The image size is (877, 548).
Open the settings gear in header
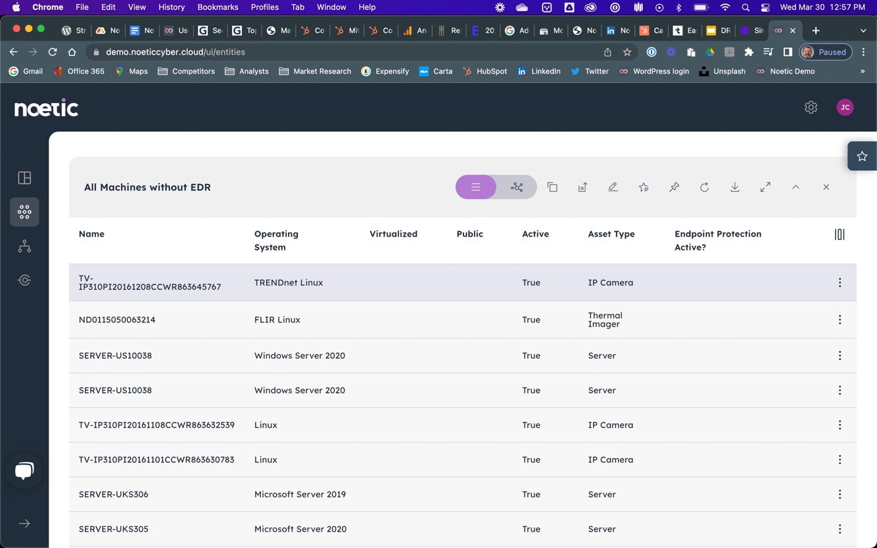(x=811, y=108)
